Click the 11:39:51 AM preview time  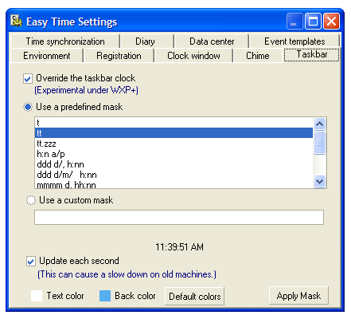coord(179,247)
